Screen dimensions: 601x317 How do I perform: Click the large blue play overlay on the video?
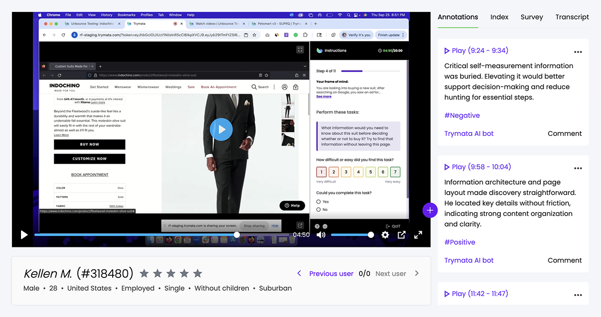[x=221, y=129]
